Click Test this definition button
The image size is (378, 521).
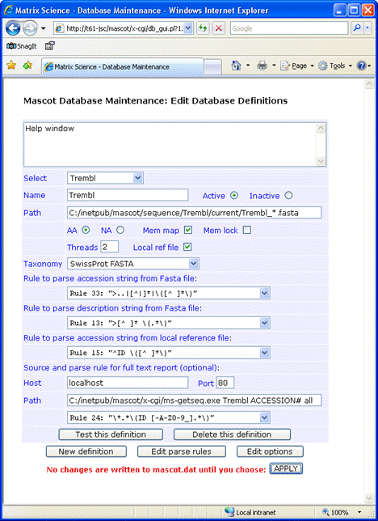[111, 434]
